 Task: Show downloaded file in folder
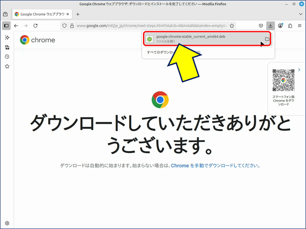(267, 39)
